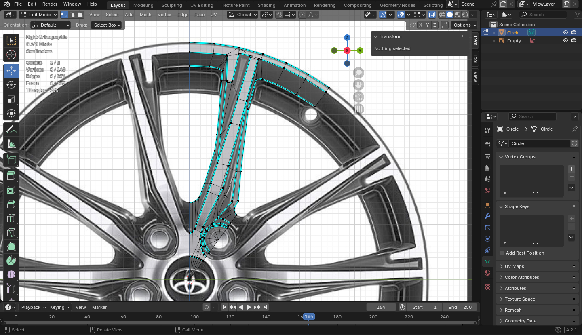The width and height of the screenshot is (582, 335).
Task: Open the Physics properties tab
Action: [487, 239]
